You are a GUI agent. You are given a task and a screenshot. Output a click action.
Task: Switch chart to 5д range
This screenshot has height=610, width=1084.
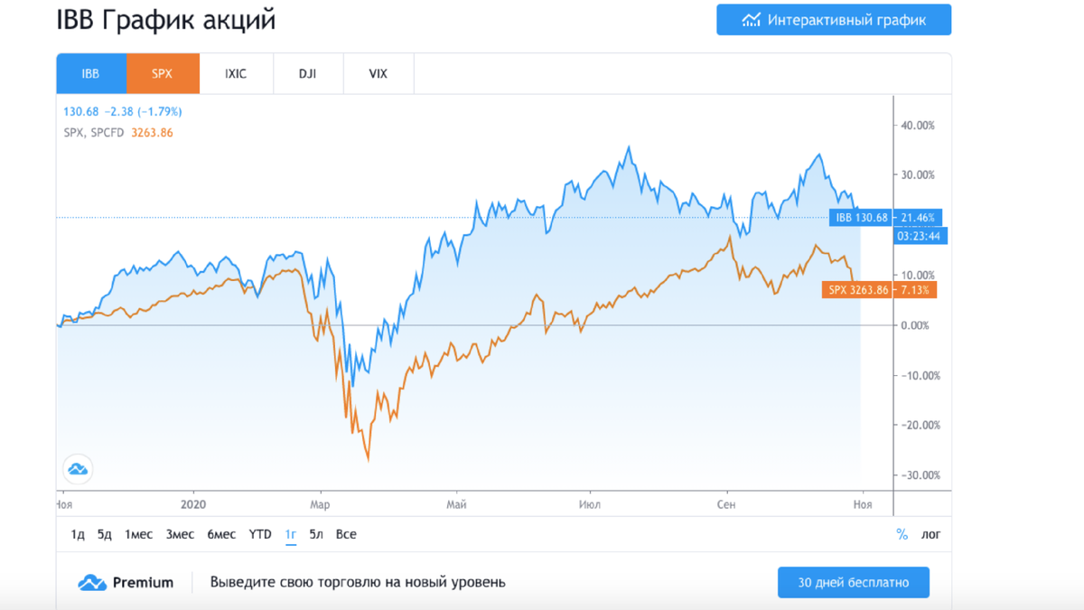pyautogui.click(x=103, y=534)
